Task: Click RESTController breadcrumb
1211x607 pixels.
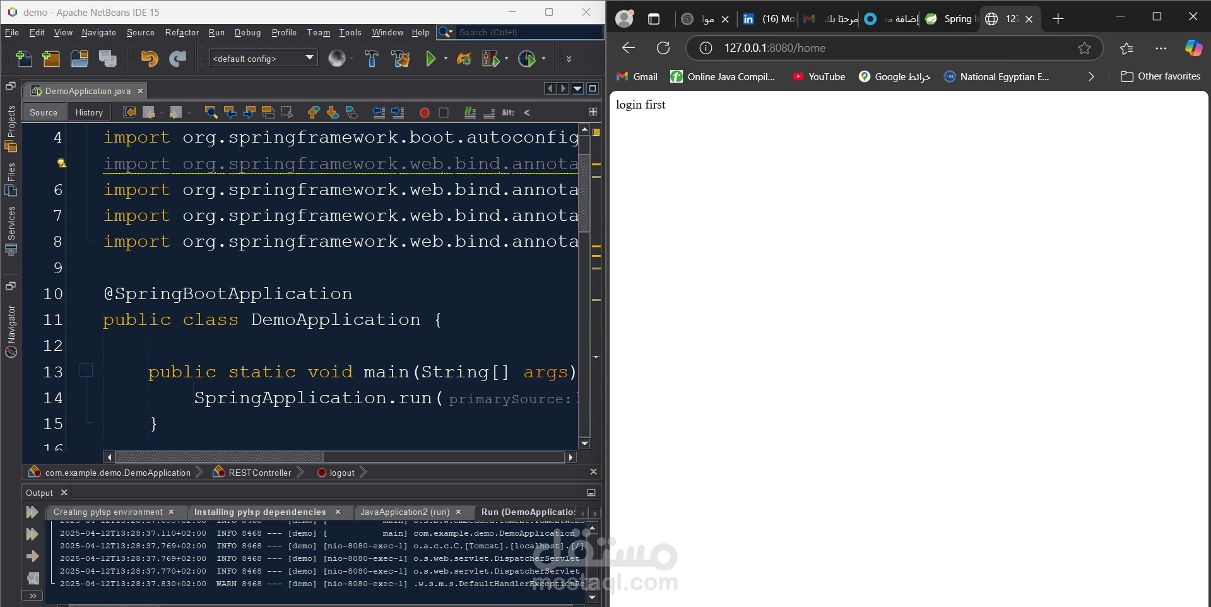Action: click(x=252, y=473)
